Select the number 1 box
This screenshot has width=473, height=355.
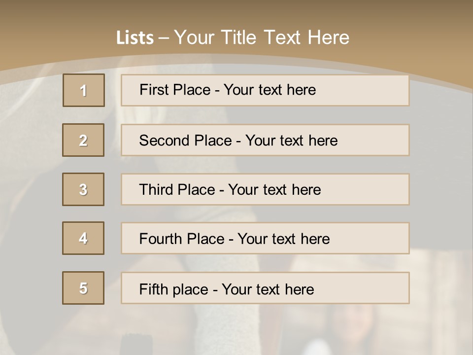[84, 90]
